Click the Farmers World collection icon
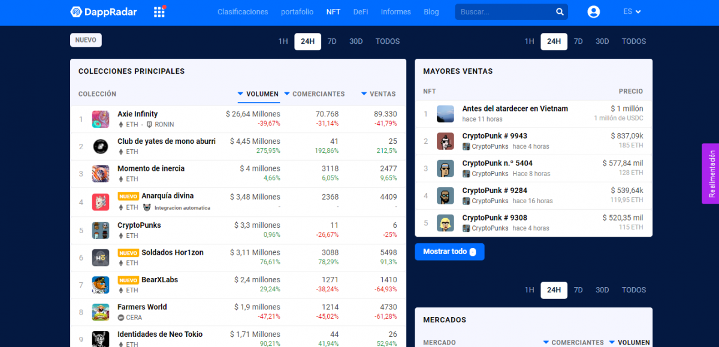This screenshot has height=347, width=719. (100, 312)
